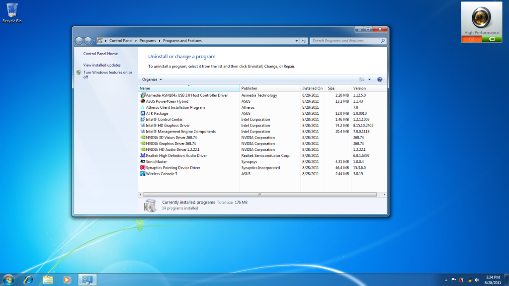The width and height of the screenshot is (509, 286).
Task: Open Windows Explorer folder icon on taskbar
Action: (x=48, y=280)
